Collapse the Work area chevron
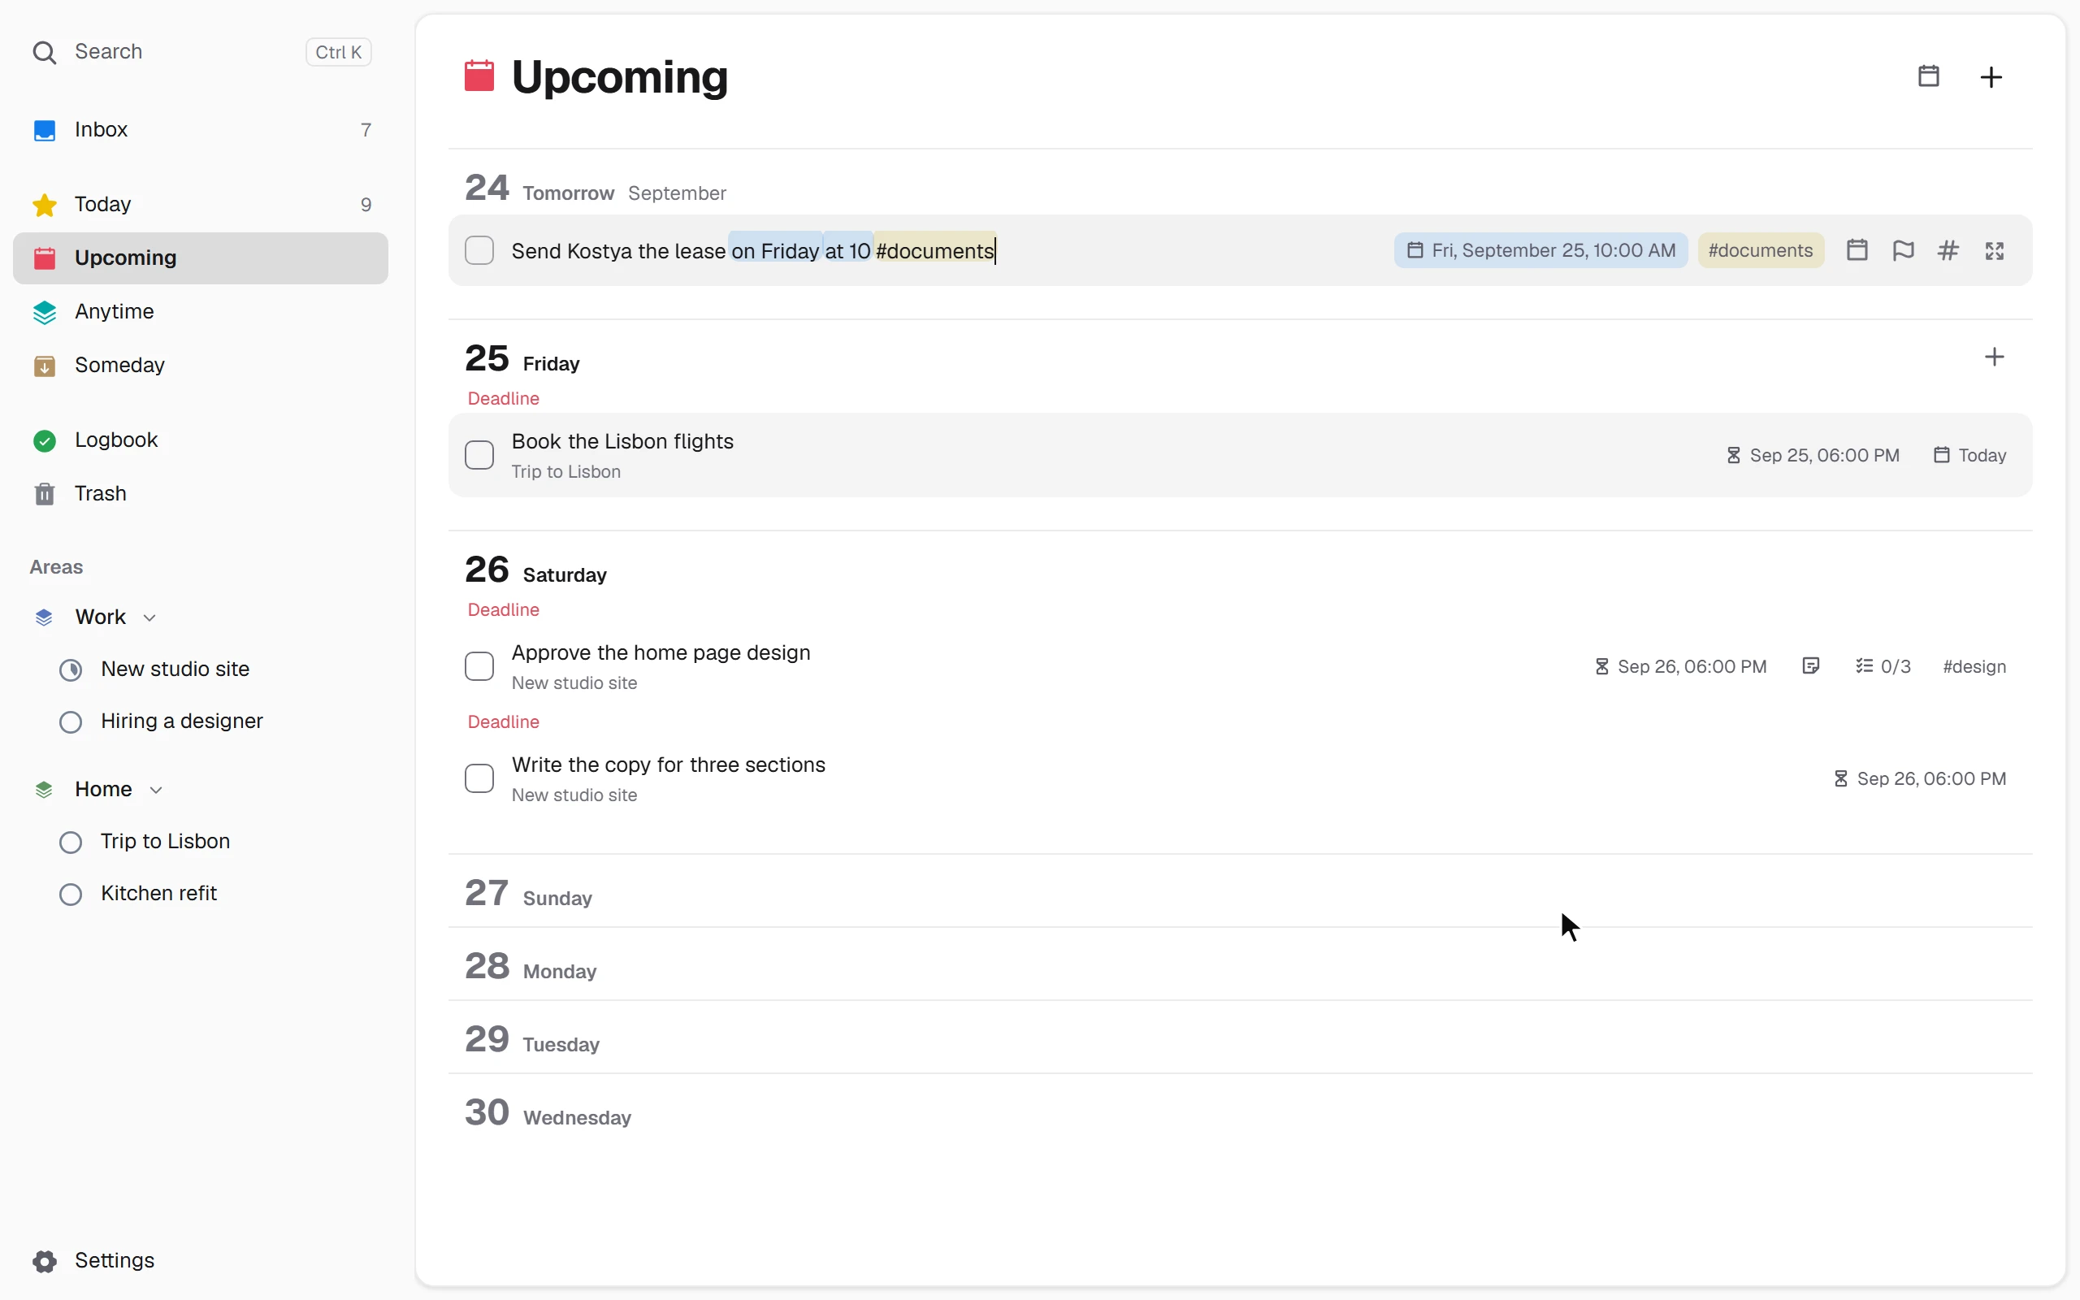 point(149,617)
